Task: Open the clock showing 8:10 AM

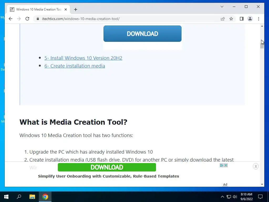Action: [x=246, y=197]
